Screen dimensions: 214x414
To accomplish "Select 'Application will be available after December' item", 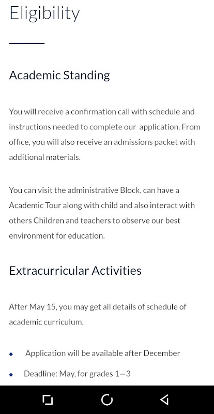I will (x=103, y=353).
